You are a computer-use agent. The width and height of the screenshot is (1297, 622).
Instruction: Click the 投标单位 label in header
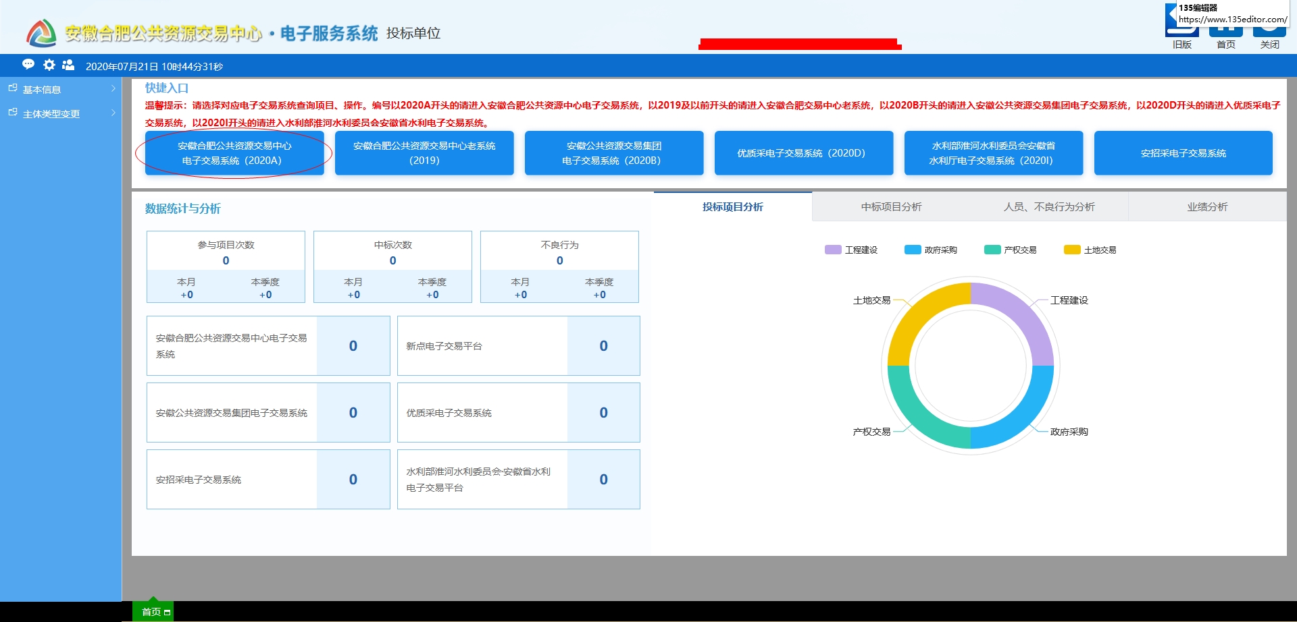tap(413, 33)
